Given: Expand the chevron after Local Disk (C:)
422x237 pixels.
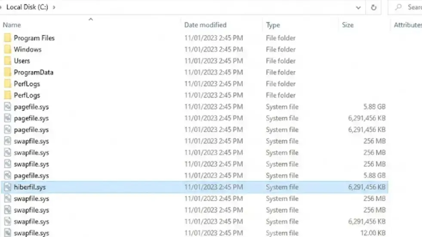Looking at the screenshot, I should tap(54, 7).
